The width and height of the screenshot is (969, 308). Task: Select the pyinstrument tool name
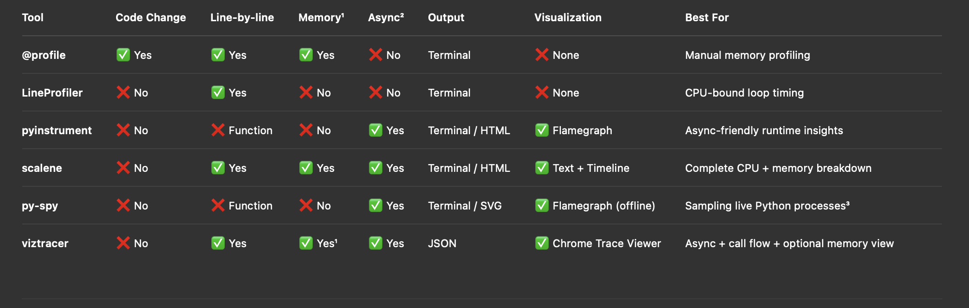pos(57,130)
